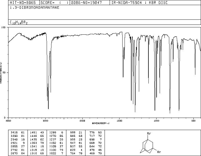Select the 1289 peak entry
Screen dimensions: 201x156
click(x=53, y=133)
